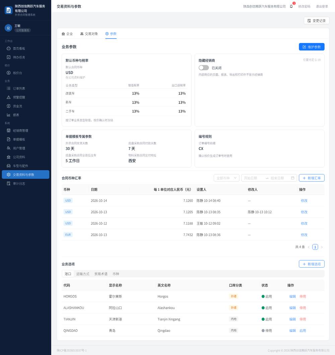Switch to the 企业 tab

coord(67,34)
